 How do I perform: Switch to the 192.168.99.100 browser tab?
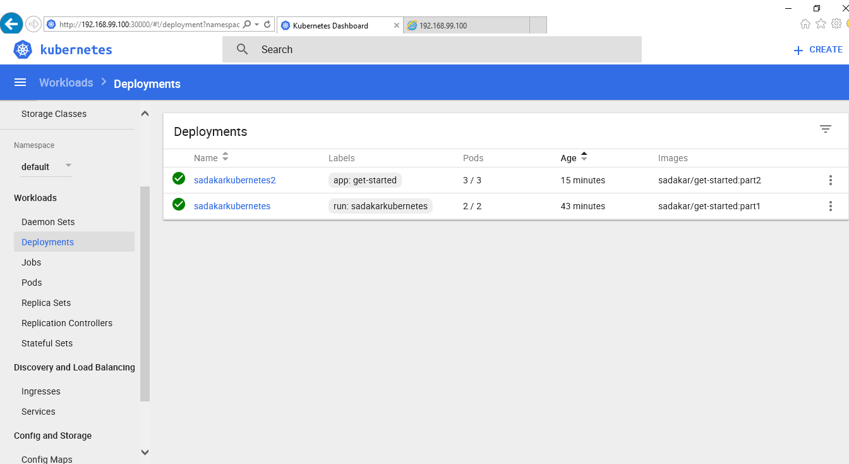coord(442,25)
